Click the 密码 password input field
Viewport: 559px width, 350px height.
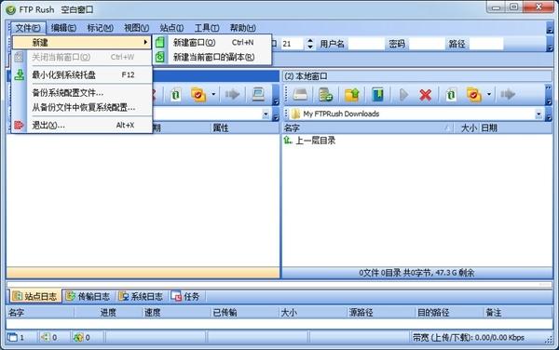click(x=427, y=44)
